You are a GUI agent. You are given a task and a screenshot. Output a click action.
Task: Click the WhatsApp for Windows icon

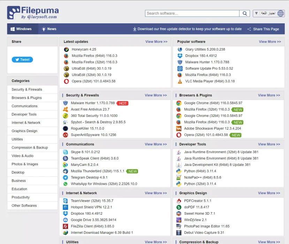(x=66, y=184)
